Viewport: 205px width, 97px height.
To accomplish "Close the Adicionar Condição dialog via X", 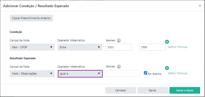I will pos(200,6).
